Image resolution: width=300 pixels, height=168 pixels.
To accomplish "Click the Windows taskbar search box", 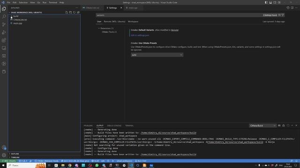I will click(x=26, y=165).
